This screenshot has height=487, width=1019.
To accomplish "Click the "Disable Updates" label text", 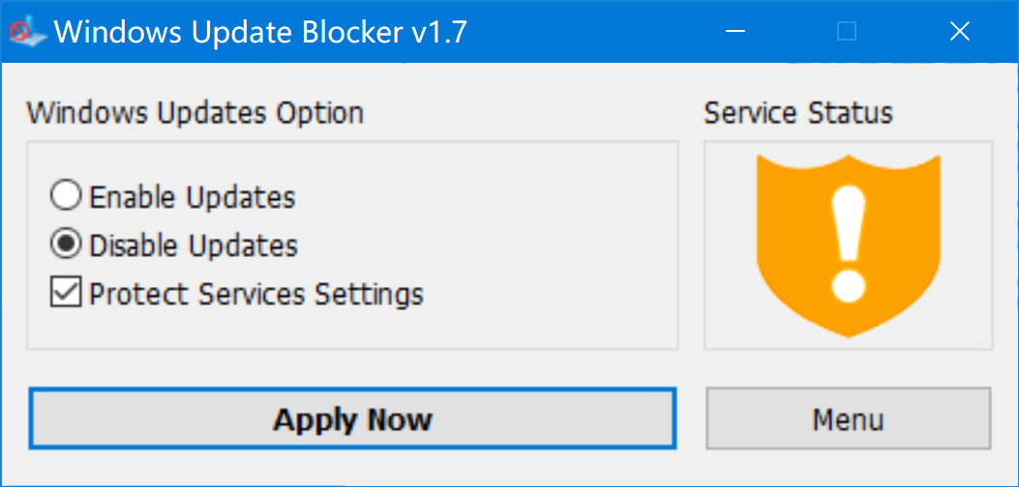I will coord(194,244).
